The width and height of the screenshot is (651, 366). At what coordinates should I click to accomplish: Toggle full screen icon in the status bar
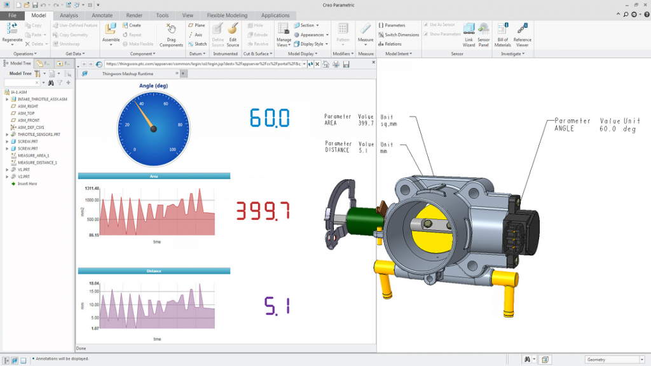pyautogui.click(x=24, y=361)
